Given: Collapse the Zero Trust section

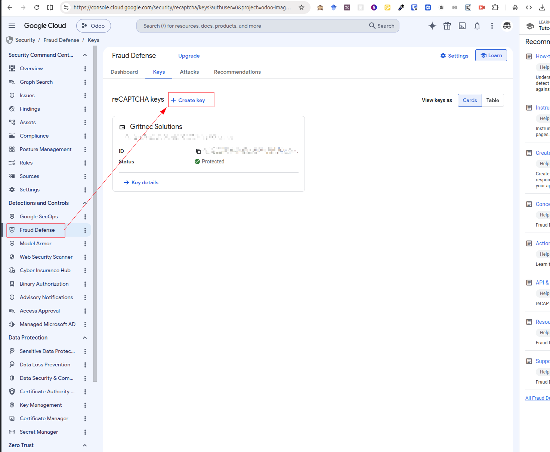Looking at the screenshot, I should tap(85, 445).
